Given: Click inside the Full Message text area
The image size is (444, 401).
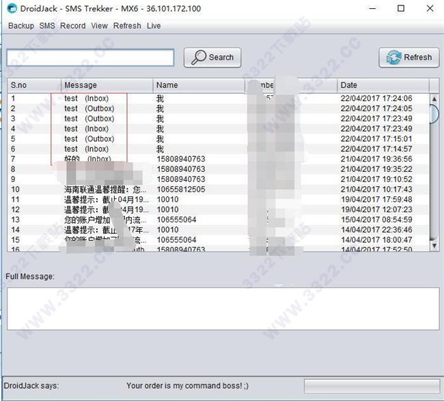Looking at the screenshot, I should 223,308.
